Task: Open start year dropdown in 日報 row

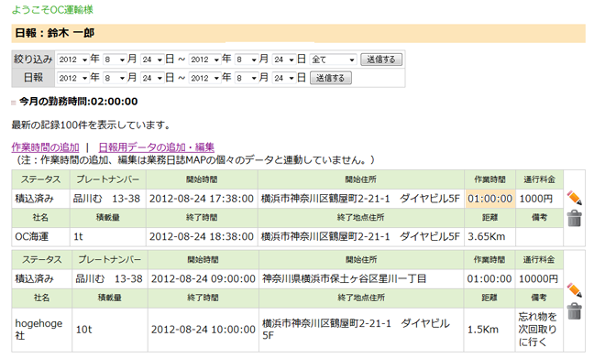Action: point(73,78)
